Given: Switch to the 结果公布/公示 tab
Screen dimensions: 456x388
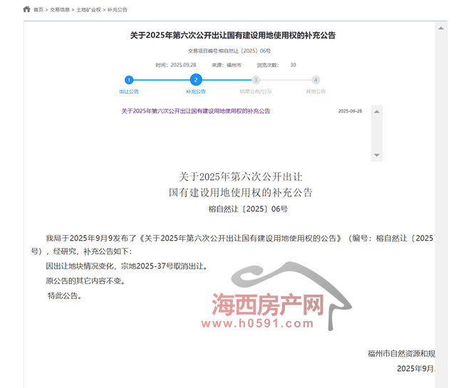Looking at the screenshot, I should coord(256,92).
